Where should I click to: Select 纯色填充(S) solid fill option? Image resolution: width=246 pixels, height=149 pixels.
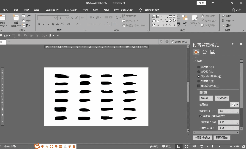click(206, 67)
